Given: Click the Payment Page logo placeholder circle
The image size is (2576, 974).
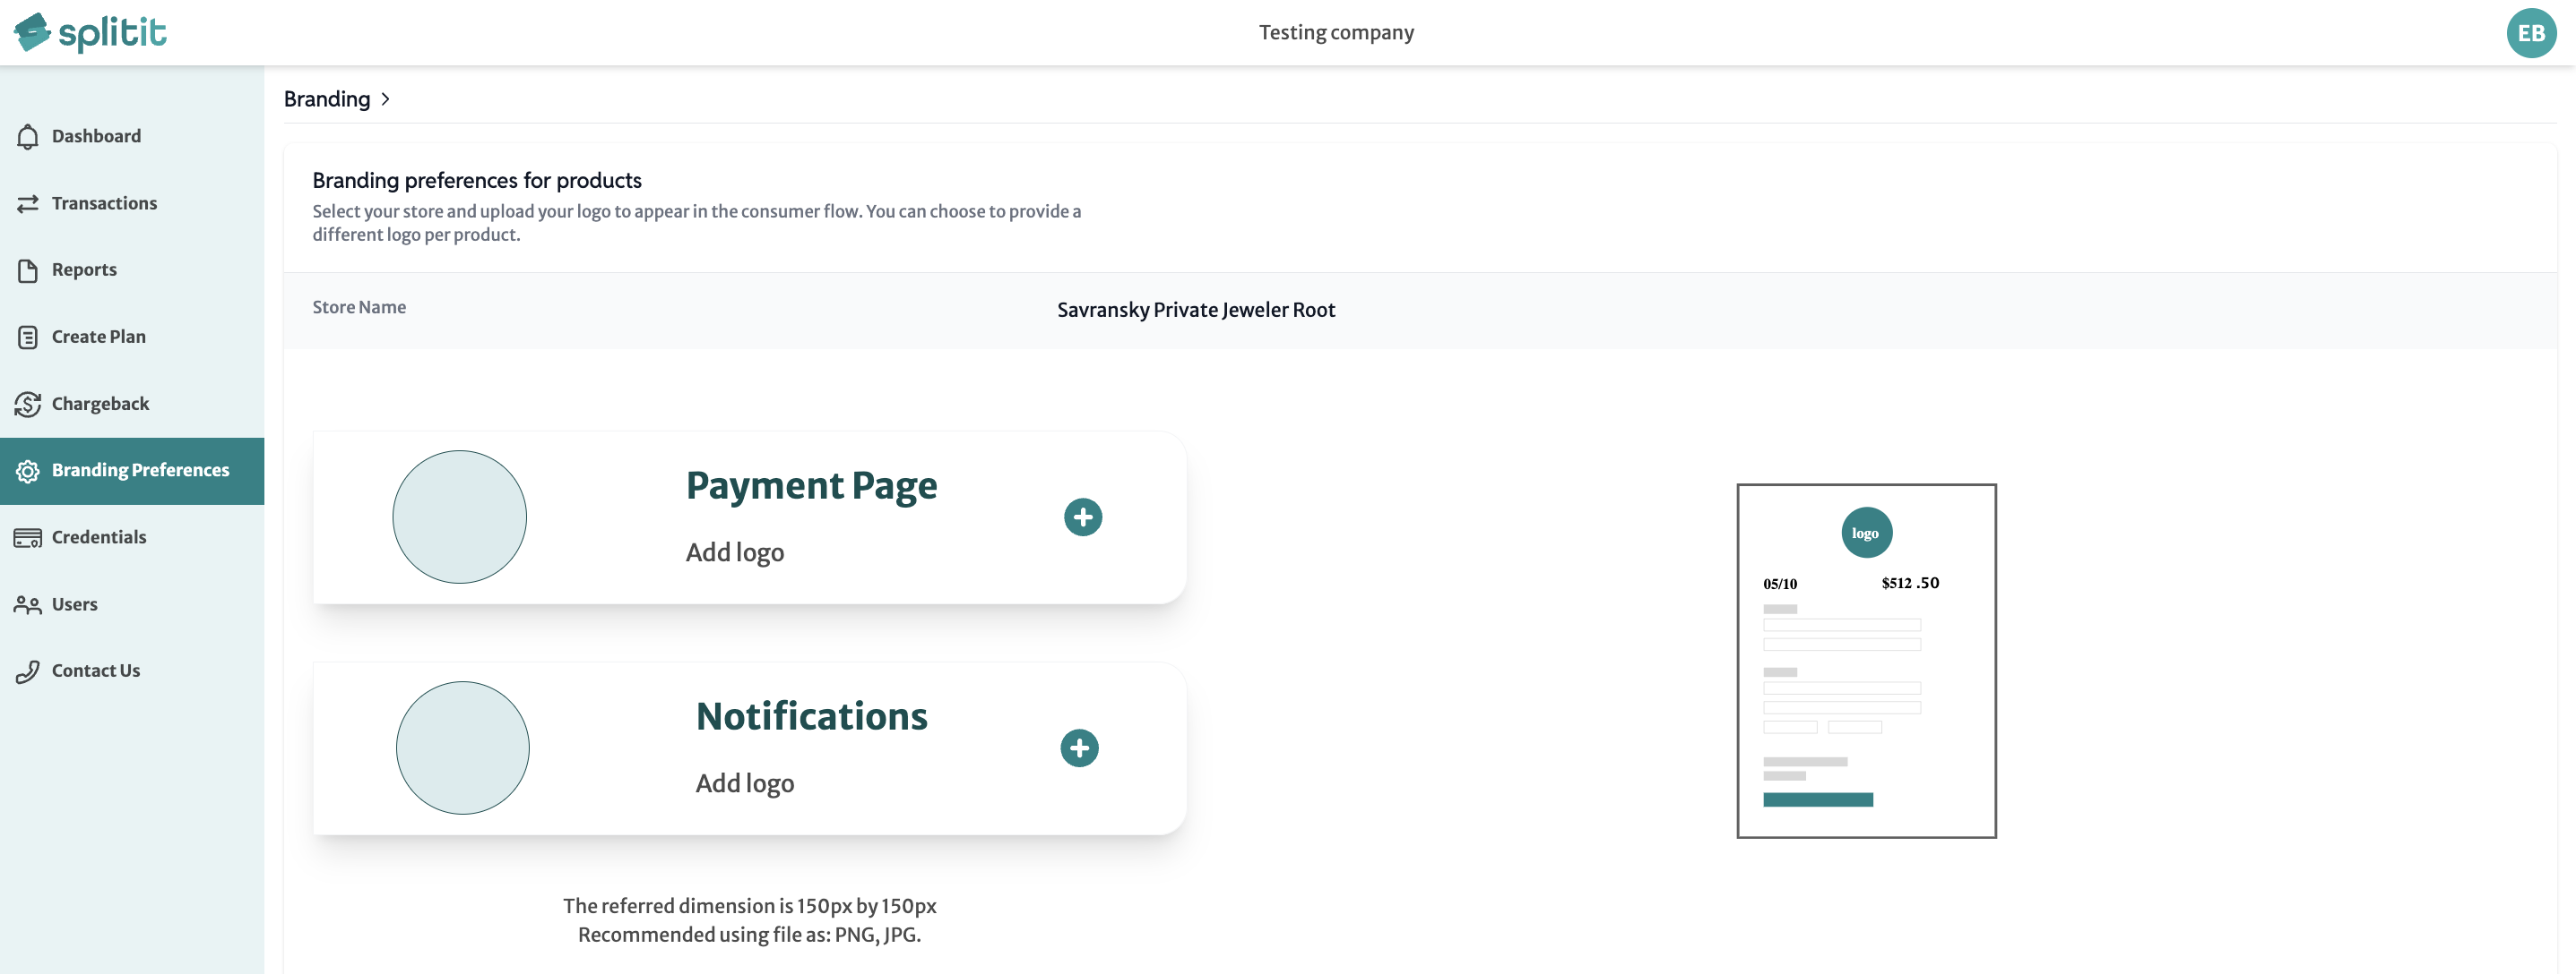Looking at the screenshot, I should 459,517.
